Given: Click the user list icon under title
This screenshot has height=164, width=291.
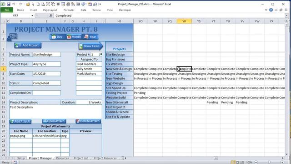Looking at the screenshot, I should click(x=12, y=37).
